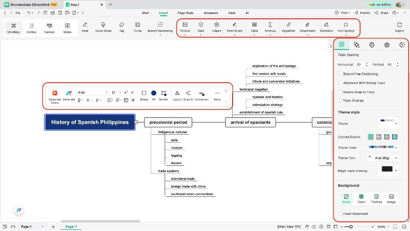This screenshot has height=231, width=410.
Task: Add Voice Notes to topic
Action: (103, 27)
